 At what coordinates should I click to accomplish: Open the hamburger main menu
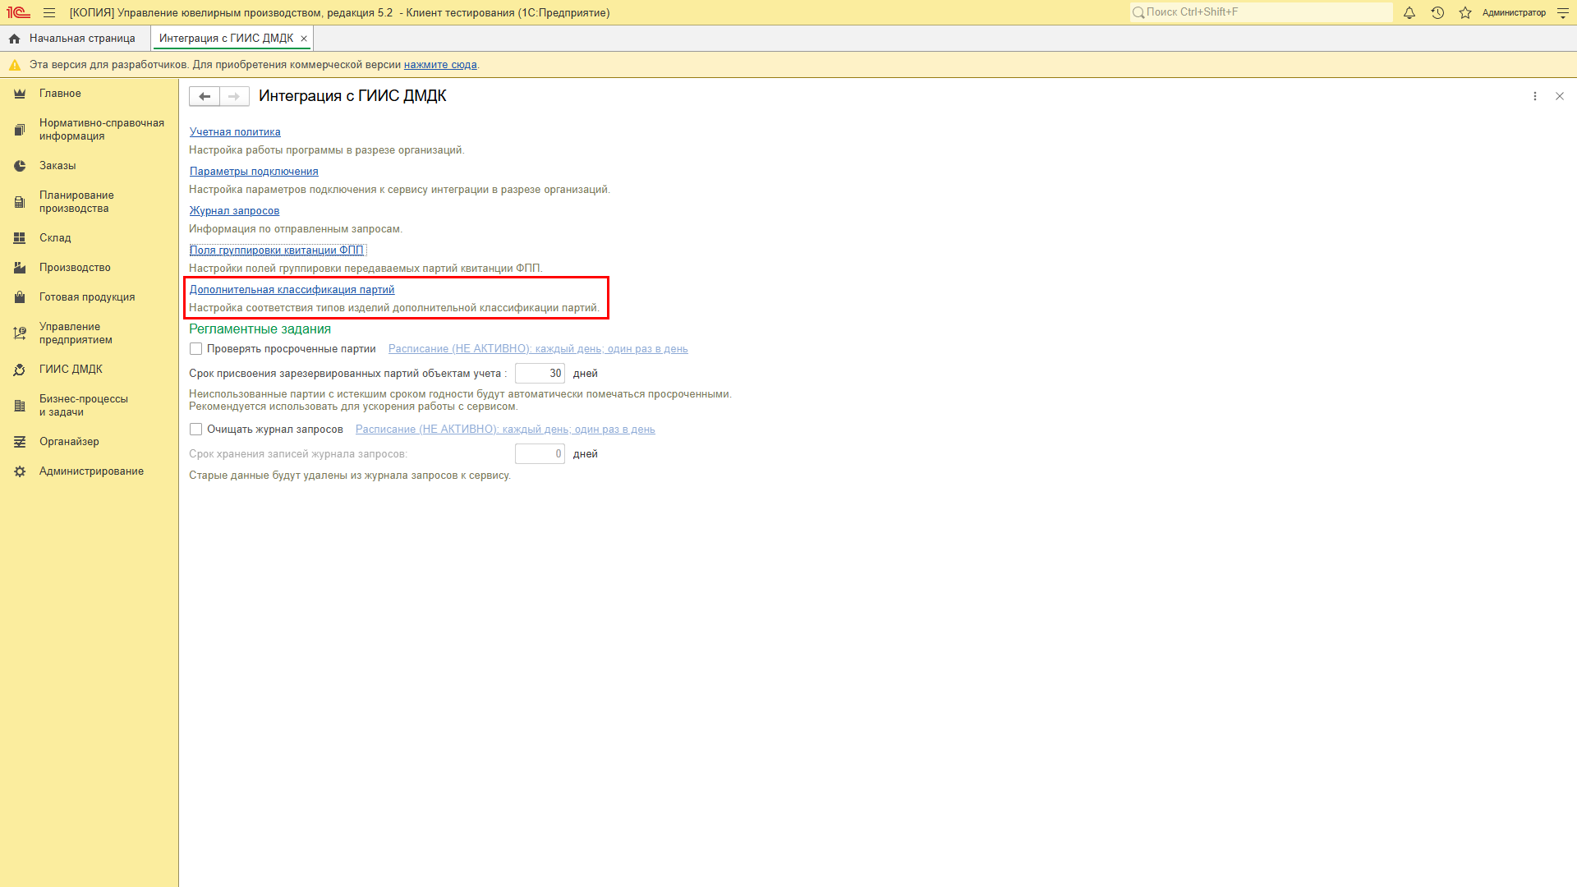tap(49, 12)
